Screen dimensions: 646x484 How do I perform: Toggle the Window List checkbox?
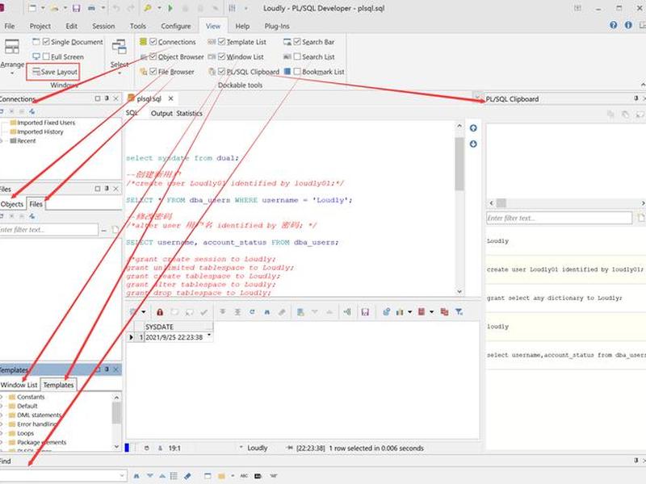(221, 56)
